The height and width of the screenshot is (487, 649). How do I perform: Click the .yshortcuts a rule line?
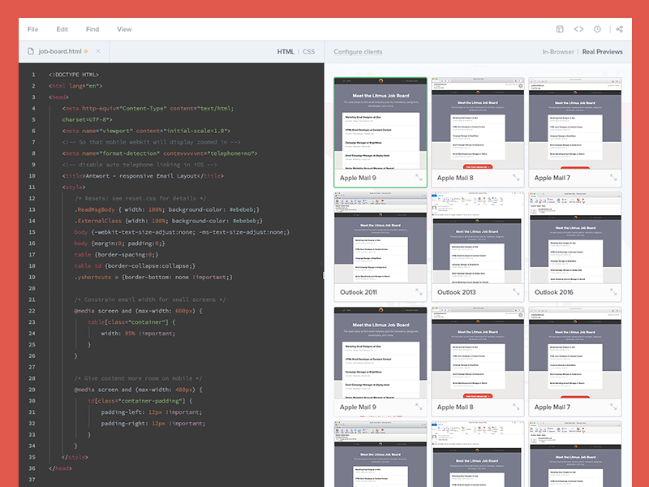point(153,277)
